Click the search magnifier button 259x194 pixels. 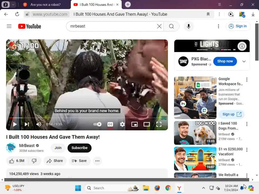point(171,26)
